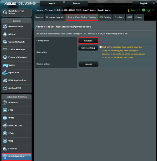The height and width of the screenshot is (161, 157).
Task: Open firmware version 3.0.0.4.386_40020 link
Action: click(64, 10)
